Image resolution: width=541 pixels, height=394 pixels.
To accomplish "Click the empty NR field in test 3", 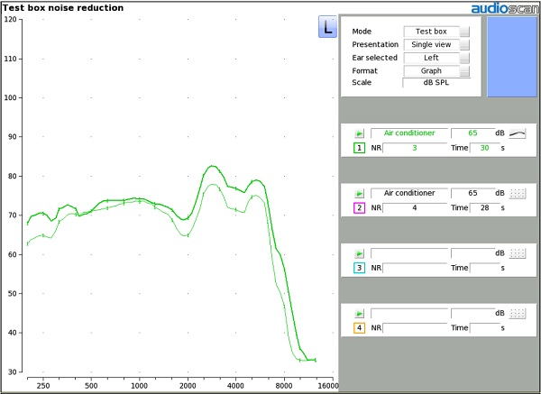I will tap(415, 268).
